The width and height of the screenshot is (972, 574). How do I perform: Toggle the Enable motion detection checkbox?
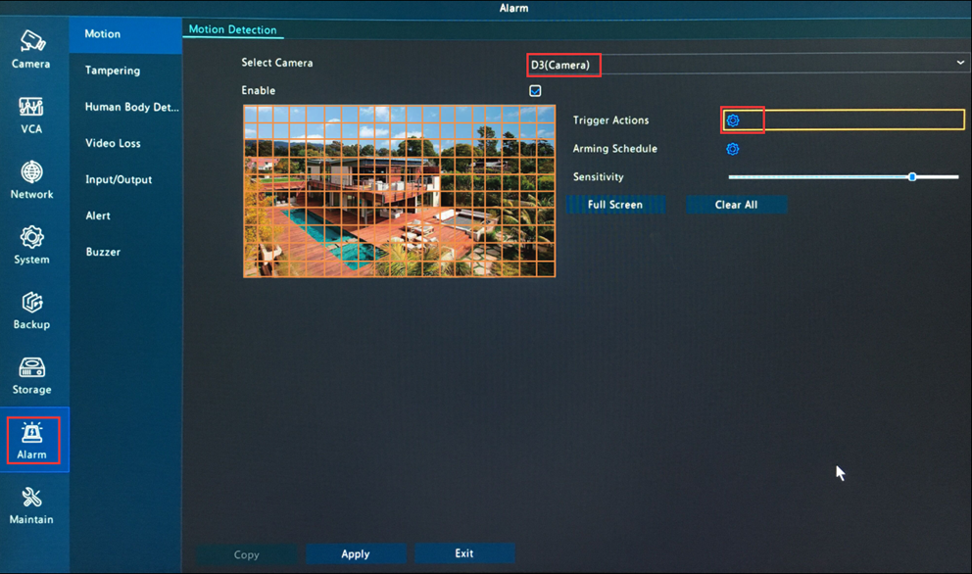pos(535,91)
